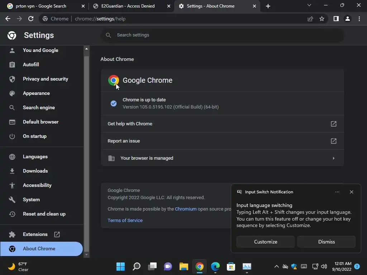The image size is (367, 275).
Task: Open Chrome's three-dot menu
Action: coord(359,19)
